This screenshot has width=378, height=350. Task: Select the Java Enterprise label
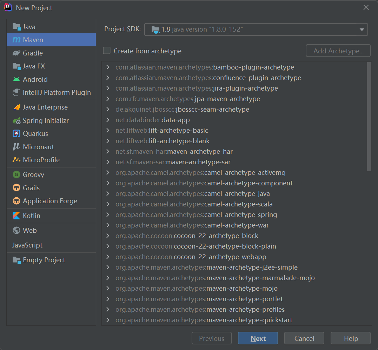coord(45,107)
